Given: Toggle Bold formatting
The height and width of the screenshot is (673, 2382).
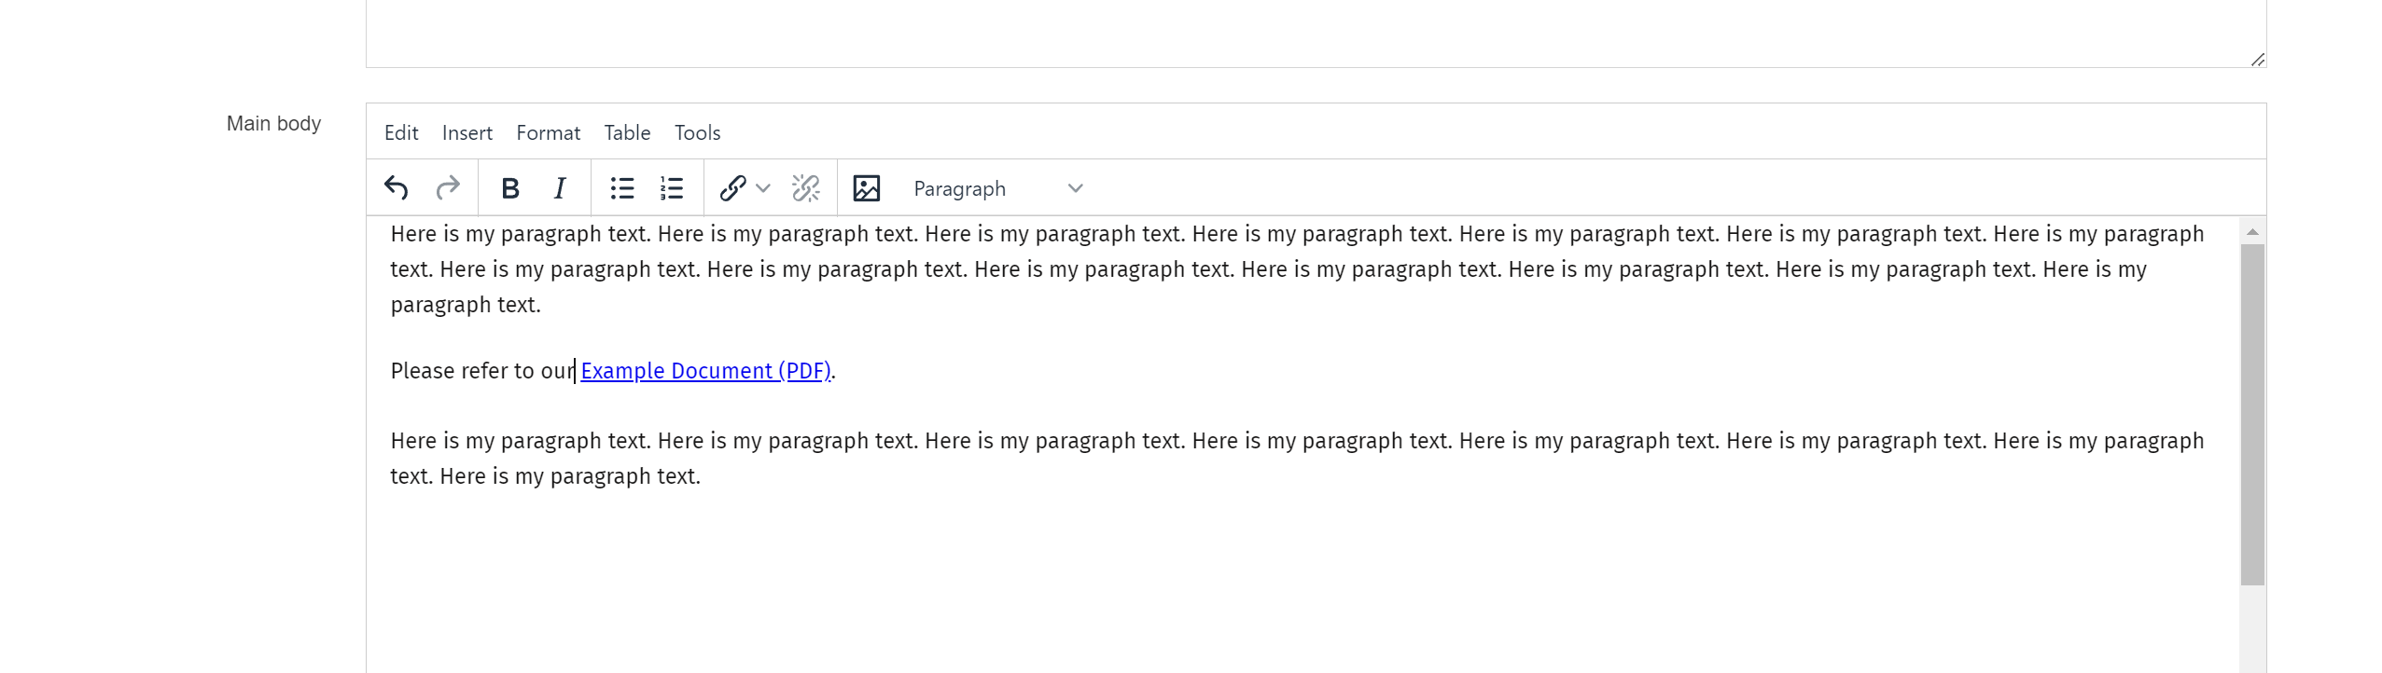Looking at the screenshot, I should pos(509,188).
